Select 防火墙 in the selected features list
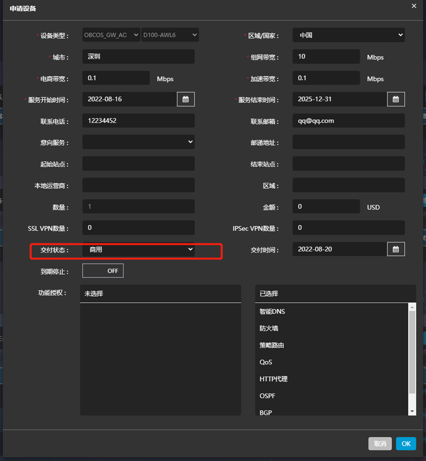The height and width of the screenshot is (461, 426). tap(269, 328)
